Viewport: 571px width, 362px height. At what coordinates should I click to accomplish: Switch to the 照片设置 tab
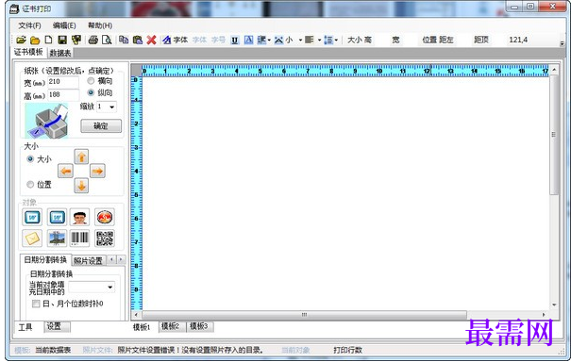coord(88,260)
